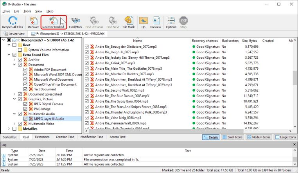Check the Metafiles checkbox
This screenshot has width=298, height=173.
click(x=14, y=129)
